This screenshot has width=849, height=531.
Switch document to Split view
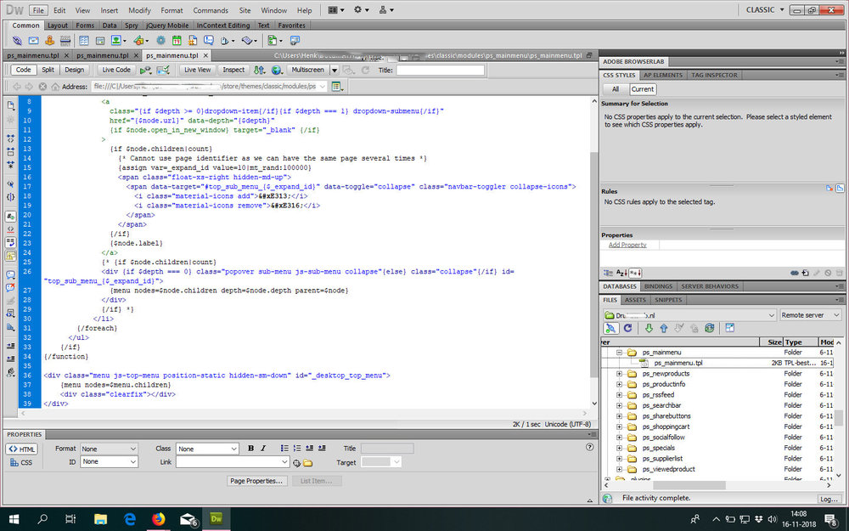(48, 70)
